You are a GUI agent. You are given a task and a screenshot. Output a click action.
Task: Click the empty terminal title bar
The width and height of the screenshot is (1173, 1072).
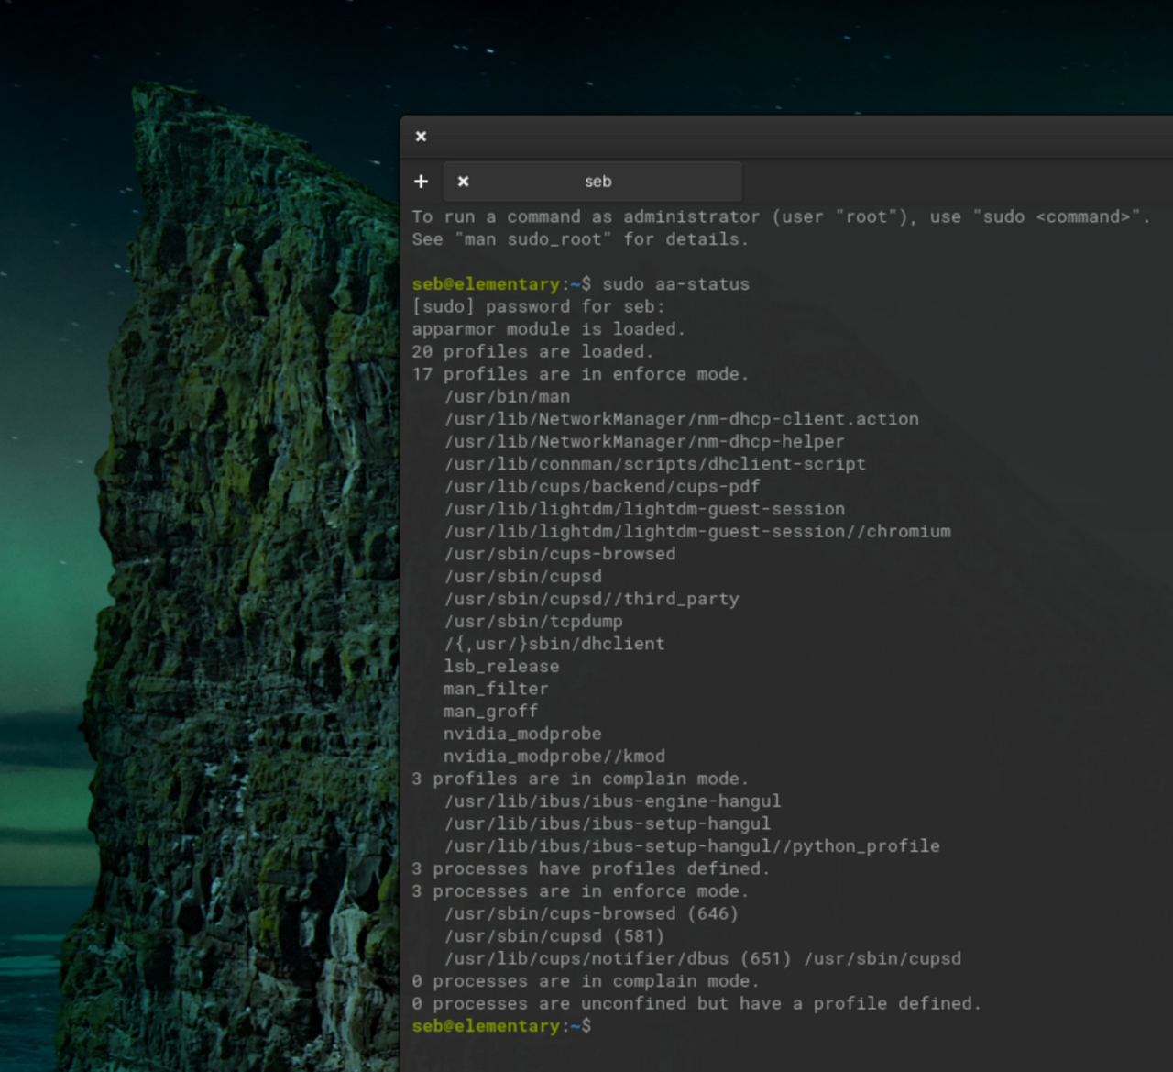788,137
